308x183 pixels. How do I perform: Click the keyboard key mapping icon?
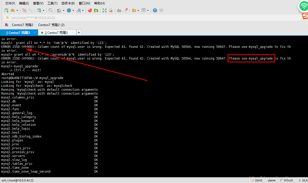click(x=119, y=10)
